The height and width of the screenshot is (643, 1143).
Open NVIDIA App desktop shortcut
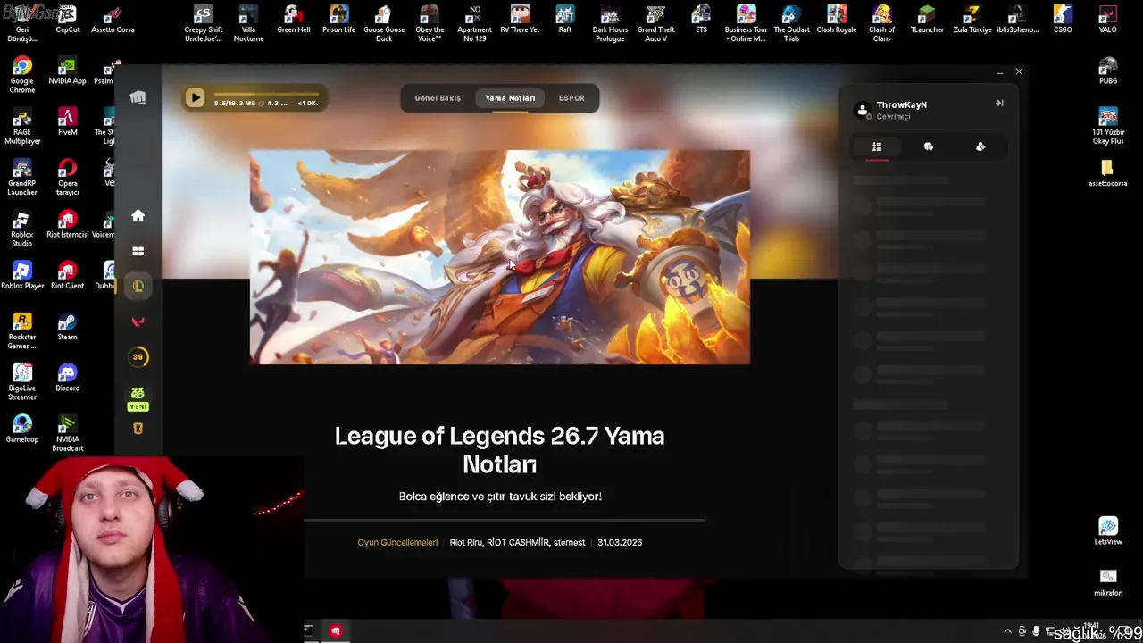coord(67,71)
